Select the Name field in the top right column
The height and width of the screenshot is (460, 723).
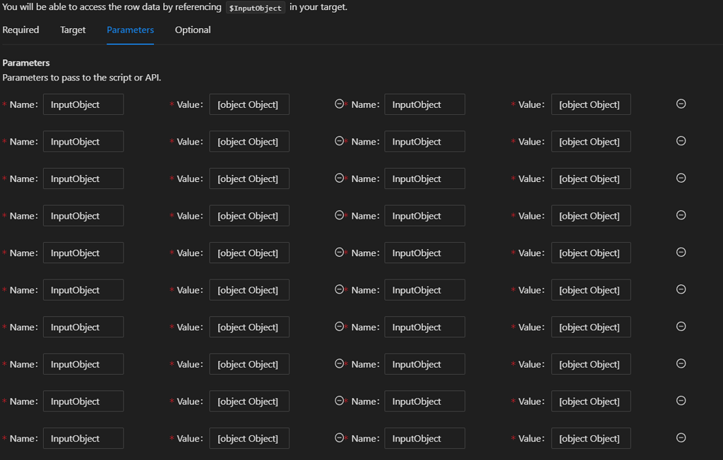pyautogui.click(x=424, y=104)
